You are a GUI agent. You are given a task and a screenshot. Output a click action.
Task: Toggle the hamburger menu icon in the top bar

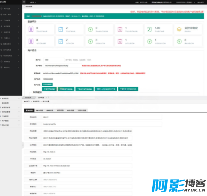[x=24, y=2]
